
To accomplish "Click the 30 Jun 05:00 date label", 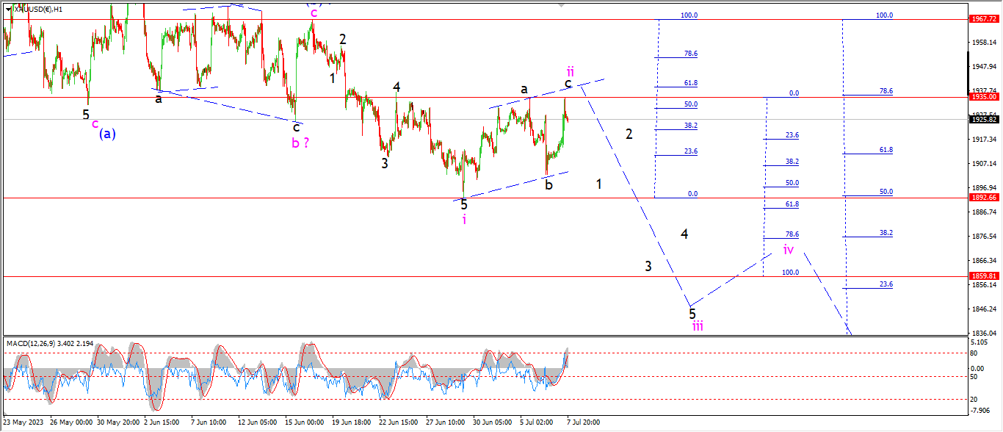I will (492, 422).
